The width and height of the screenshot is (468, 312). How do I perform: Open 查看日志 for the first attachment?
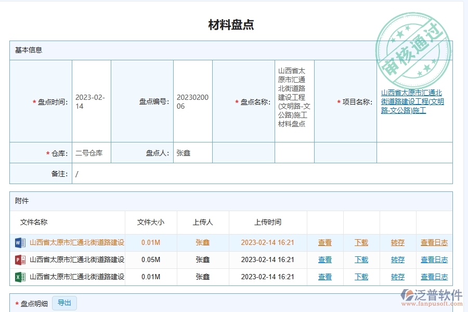434,243
